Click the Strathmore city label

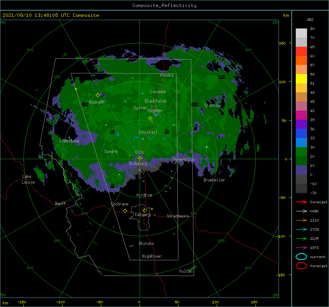tap(178, 216)
